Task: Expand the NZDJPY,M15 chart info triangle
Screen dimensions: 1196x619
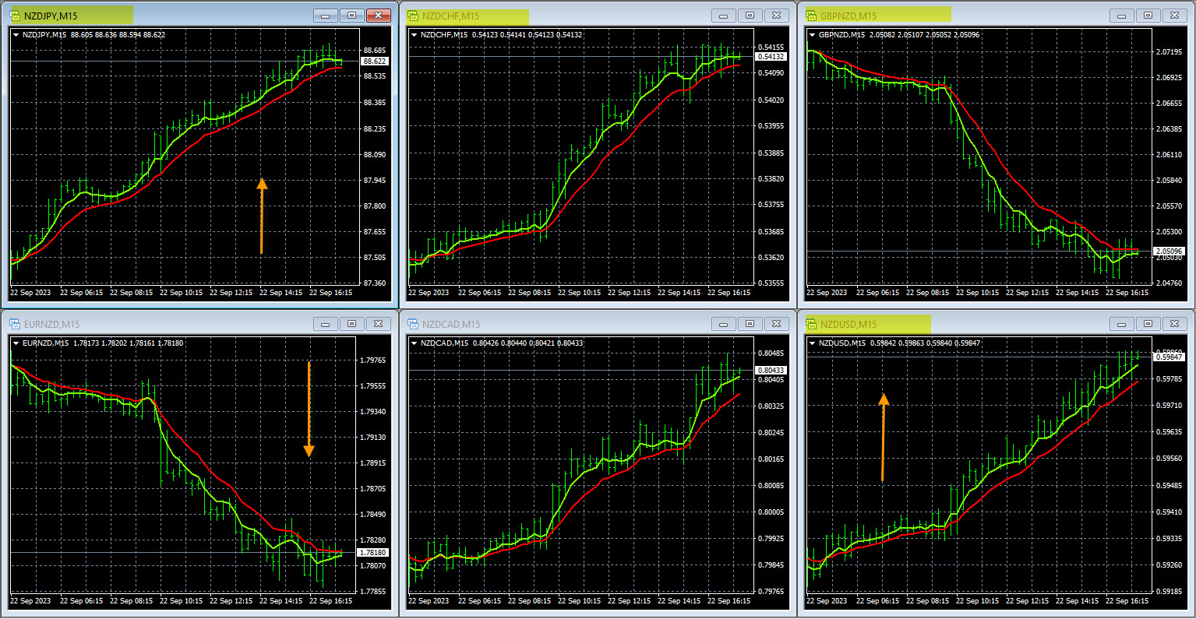Action: (16, 35)
